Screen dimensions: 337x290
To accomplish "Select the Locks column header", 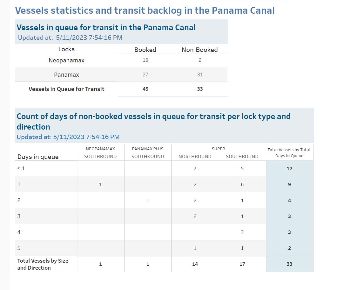I will (x=66, y=49).
